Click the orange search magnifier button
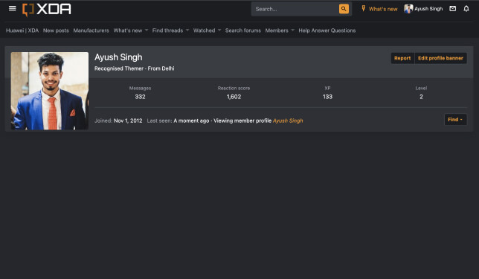Image resolution: width=479 pixels, height=279 pixels. [x=344, y=9]
